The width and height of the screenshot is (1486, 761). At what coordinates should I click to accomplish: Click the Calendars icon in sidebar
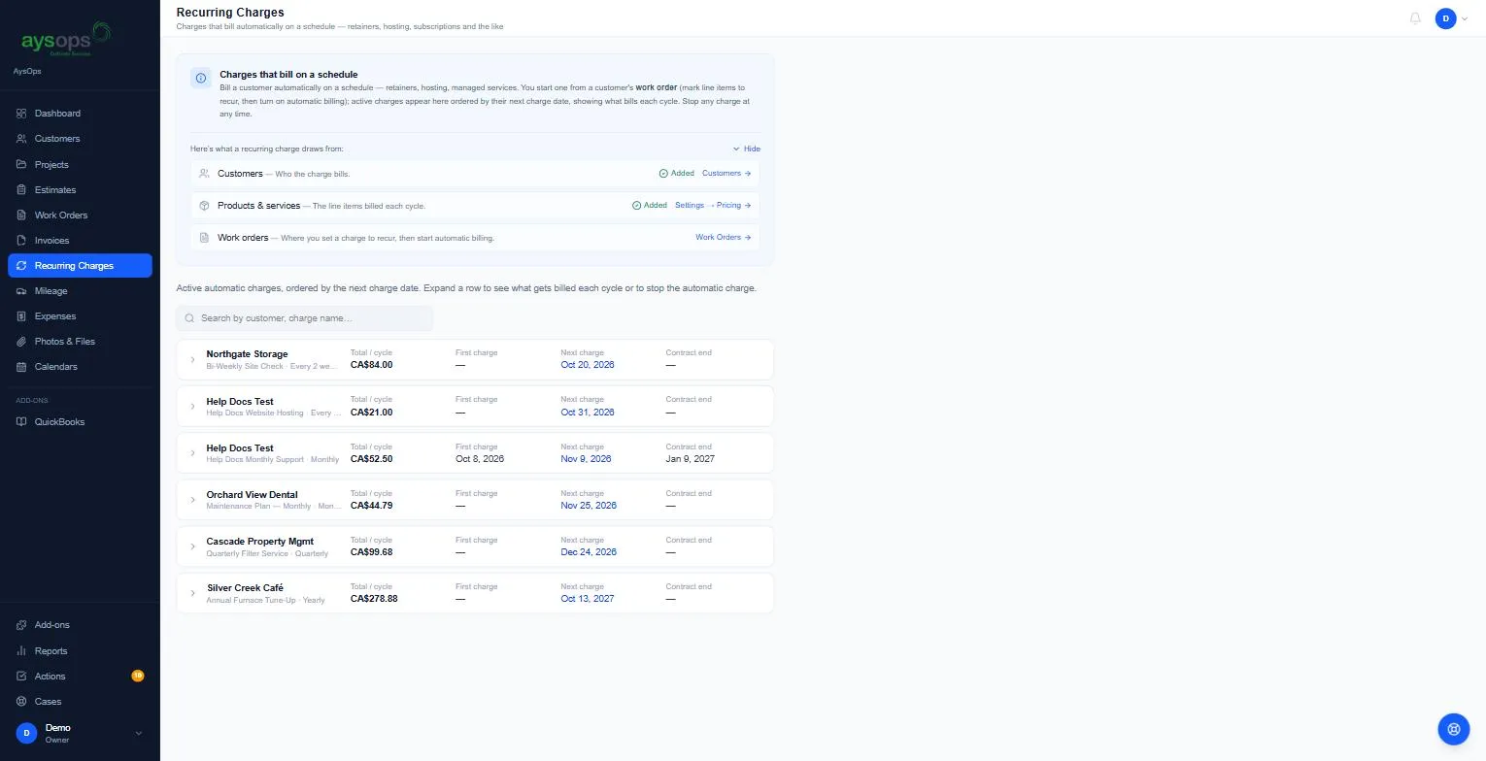pos(21,367)
